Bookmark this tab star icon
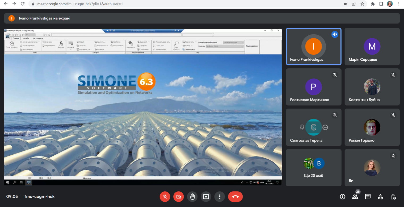This screenshot has height=207, width=404. coord(362,4)
